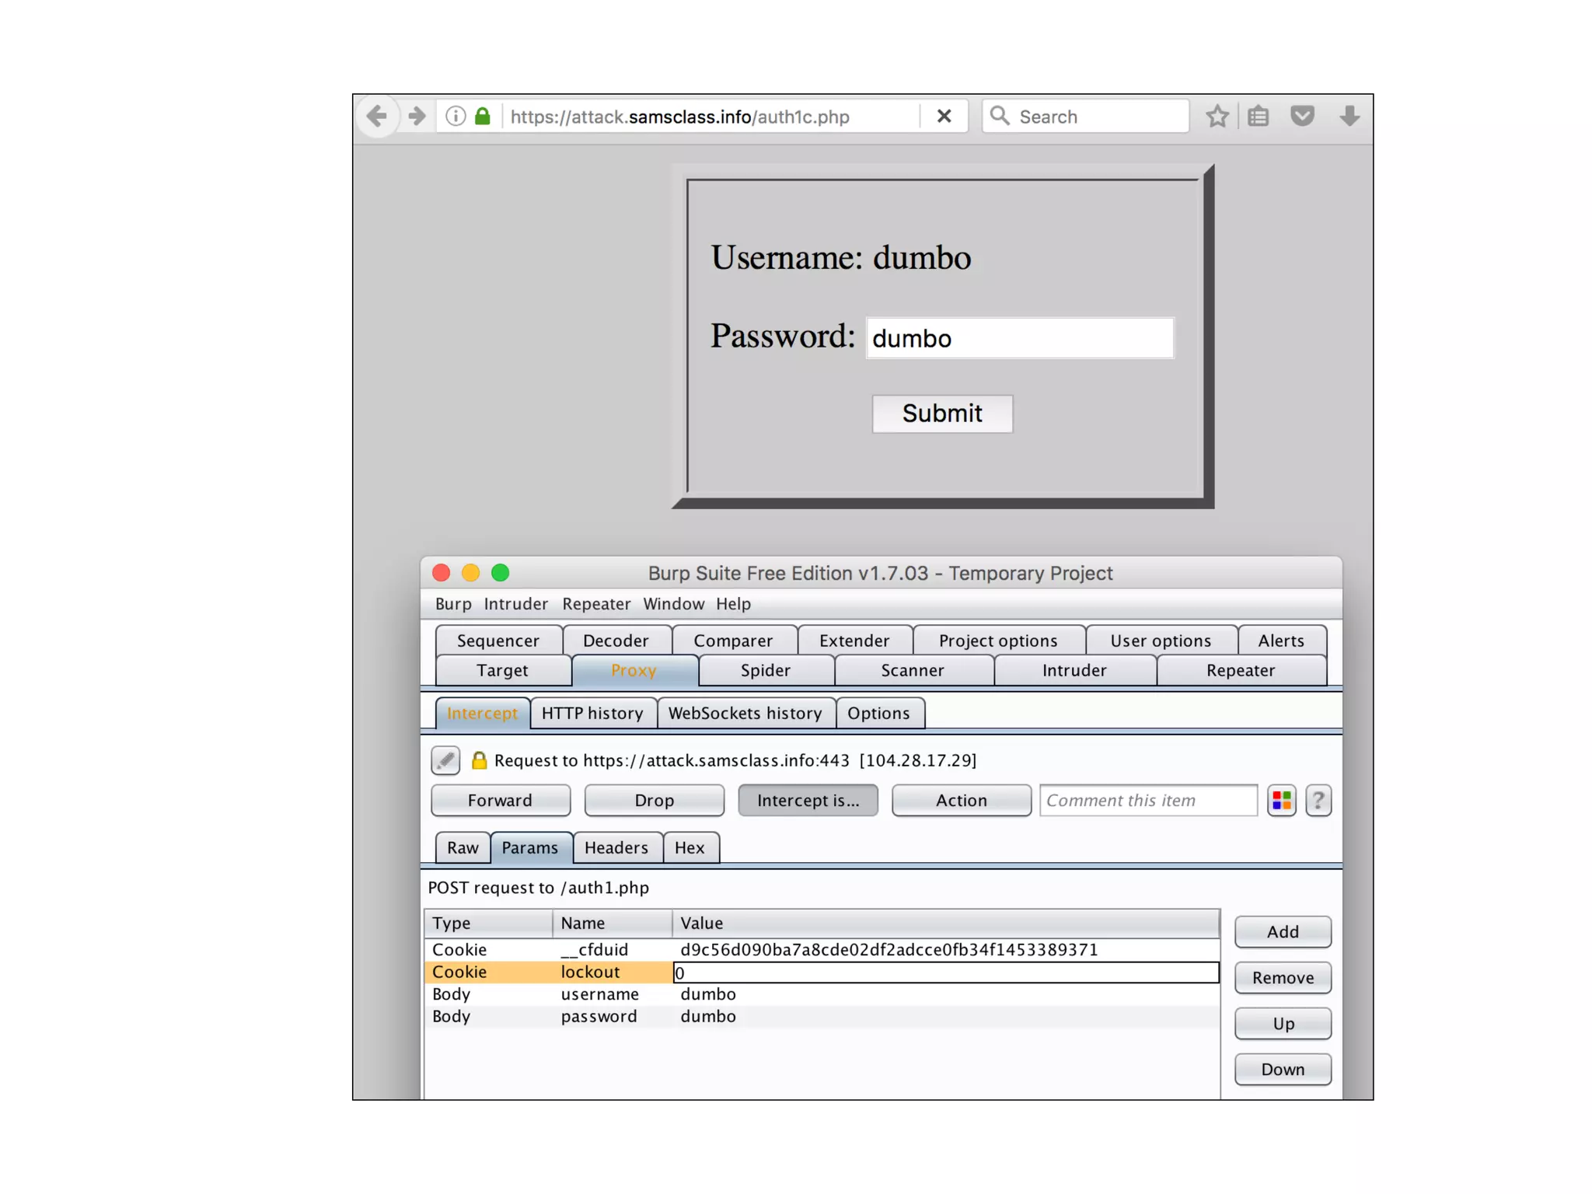Viewport: 1592px width, 1194px height.
Task: Open the Intruder menu in menu bar
Action: 515,604
